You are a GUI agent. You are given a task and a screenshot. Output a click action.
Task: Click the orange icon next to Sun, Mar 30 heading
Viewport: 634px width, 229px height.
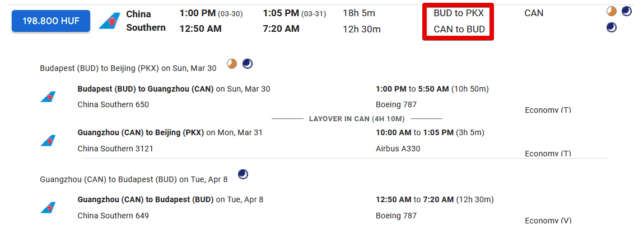pos(232,64)
